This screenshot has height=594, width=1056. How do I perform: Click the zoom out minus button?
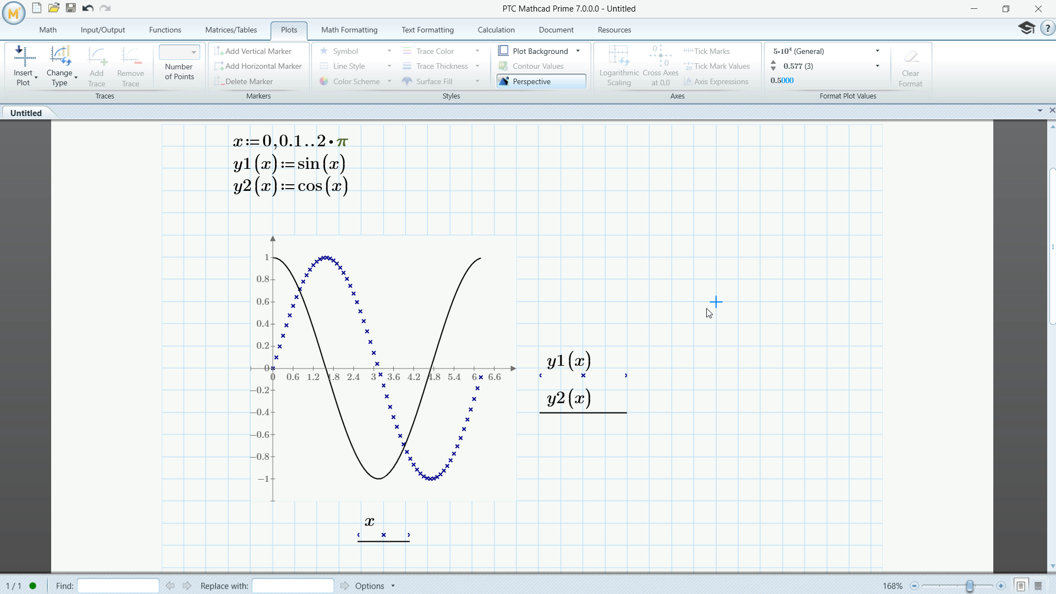click(914, 586)
